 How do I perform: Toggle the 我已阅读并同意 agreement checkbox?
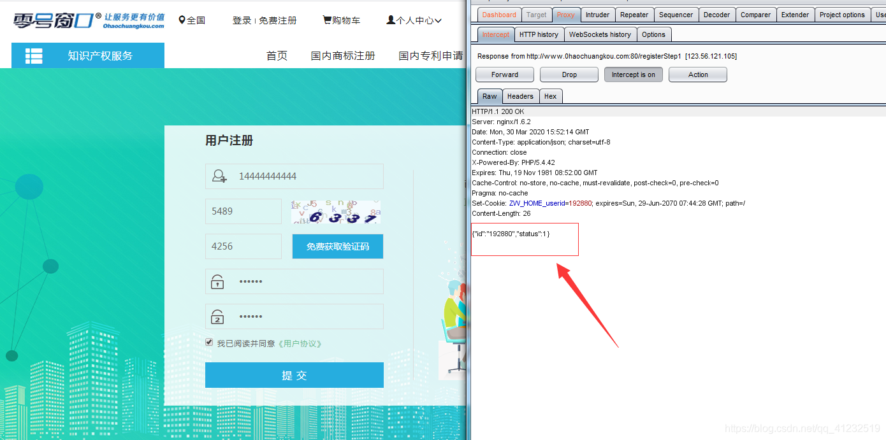209,343
